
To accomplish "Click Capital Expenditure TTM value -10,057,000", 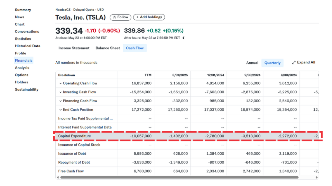I will [141, 136].
